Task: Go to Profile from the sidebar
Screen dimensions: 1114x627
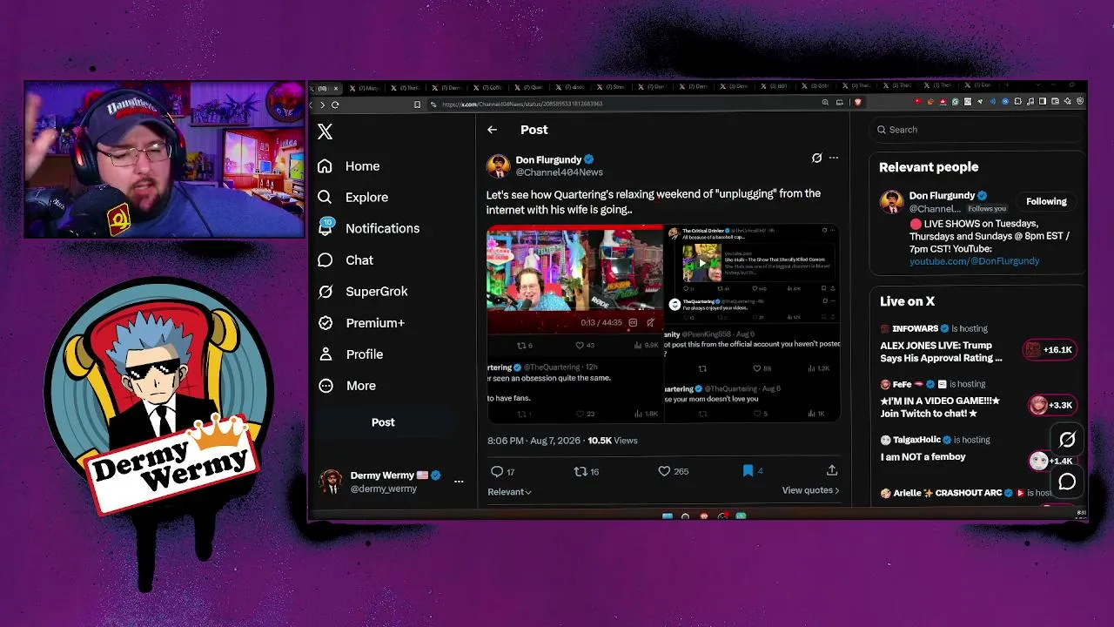Action: (350, 354)
